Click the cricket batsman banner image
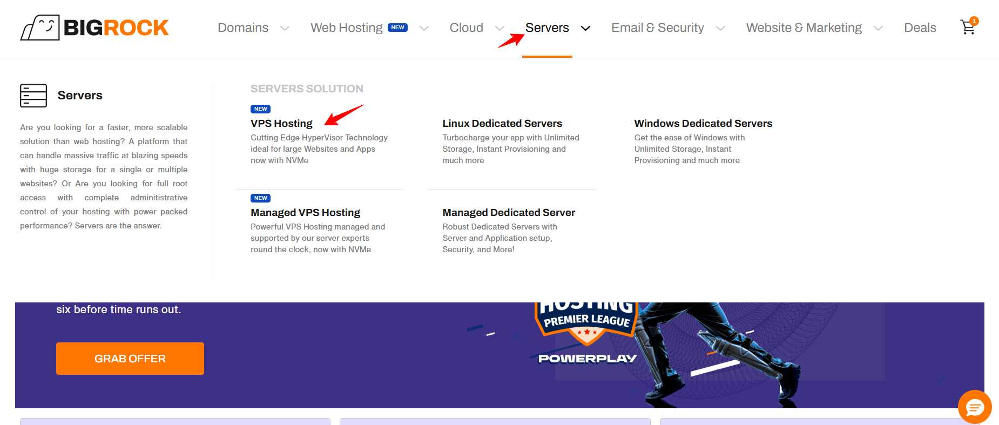 click(x=718, y=354)
